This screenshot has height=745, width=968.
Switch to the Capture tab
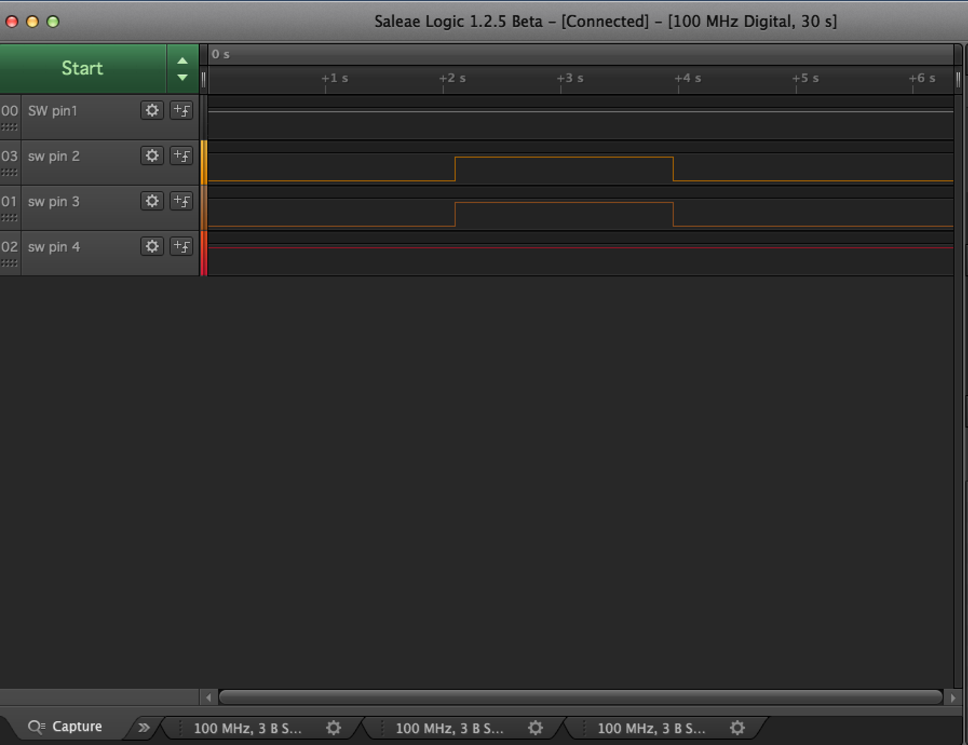(x=65, y=727)
